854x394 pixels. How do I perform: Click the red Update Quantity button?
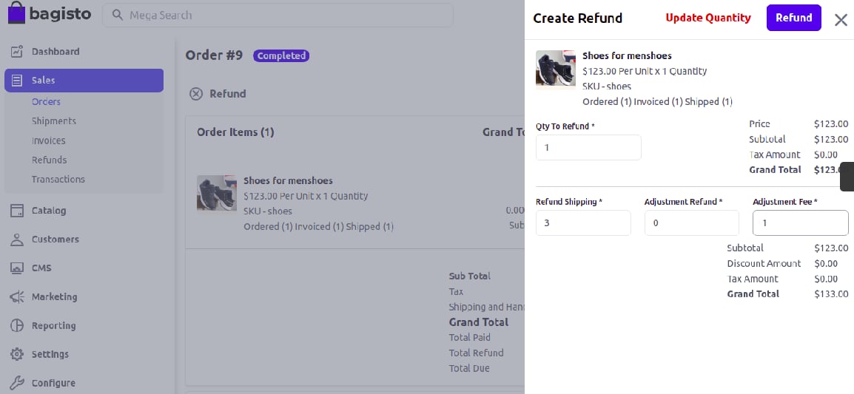[x=708, y=18]
